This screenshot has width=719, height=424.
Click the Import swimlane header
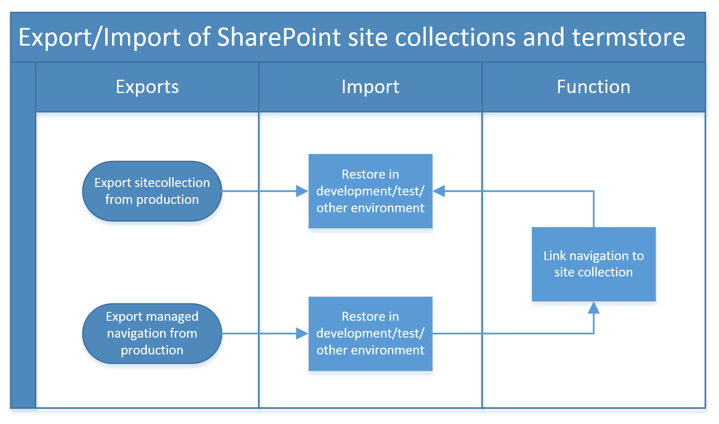pos(370,87)
